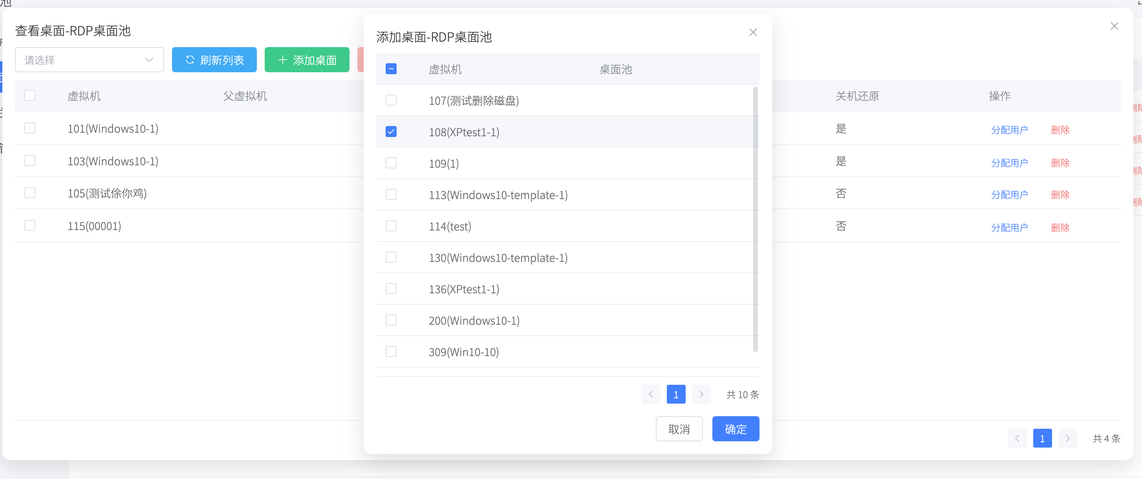Viewport: 1142px width, 479px height.
Task: Click 删除 link for 115(00001) row
Action: coord(1060,227)
